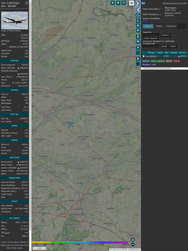
Task: Sort table by Type column header
Action: coord(167,53)
